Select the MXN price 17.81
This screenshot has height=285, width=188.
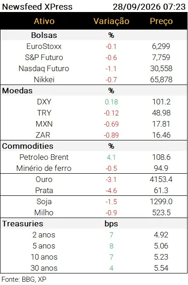pos(161,124)
